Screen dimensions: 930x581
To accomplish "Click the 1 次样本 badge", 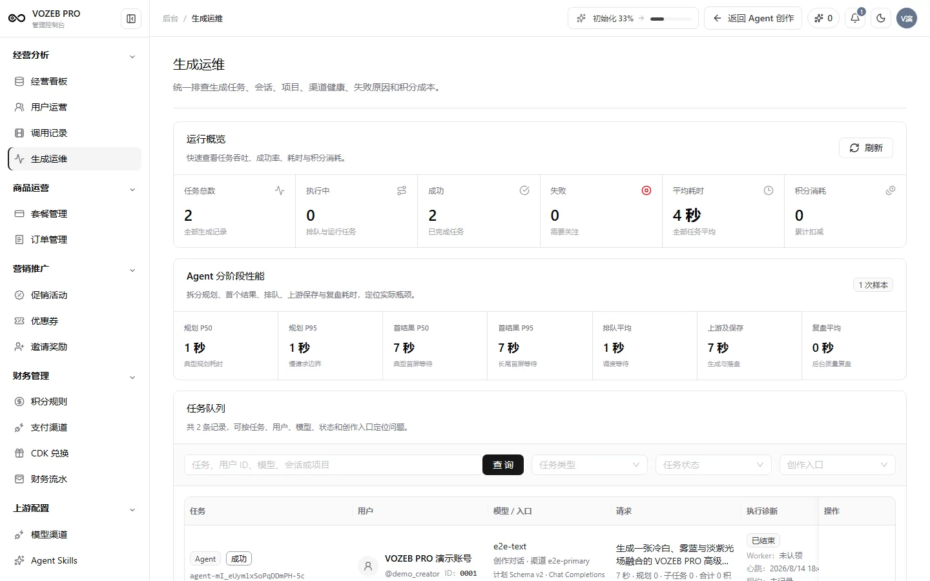I will (873, 285).
